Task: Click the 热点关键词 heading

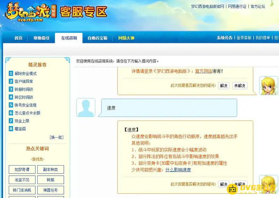Action: tap(37, 148)
